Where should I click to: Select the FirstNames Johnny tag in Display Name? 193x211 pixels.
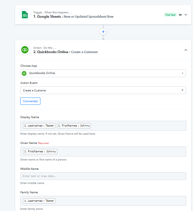tap(74, 126)
